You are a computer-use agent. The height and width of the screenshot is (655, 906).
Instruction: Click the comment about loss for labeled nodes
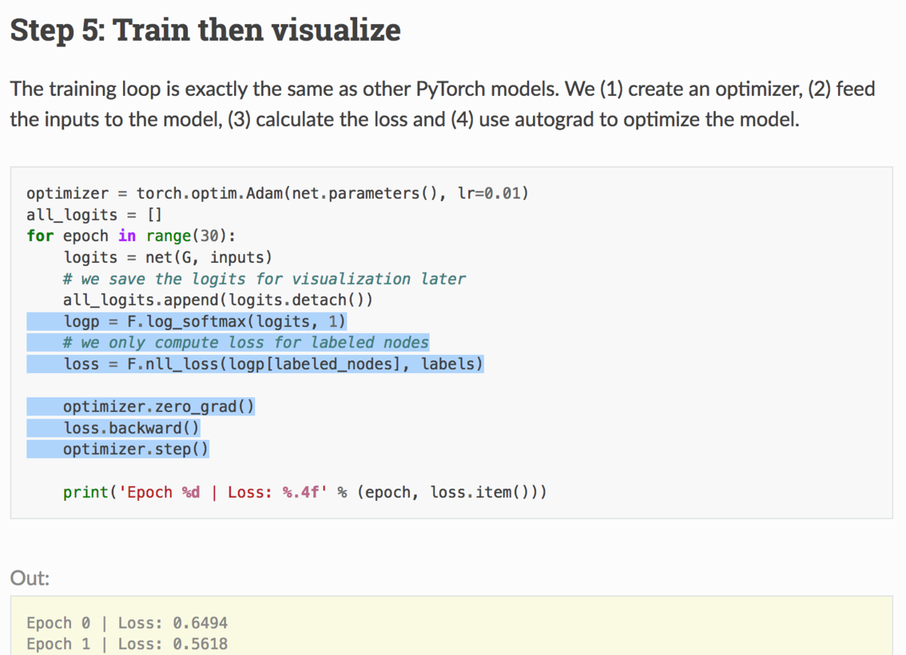[x=246, y=342]
